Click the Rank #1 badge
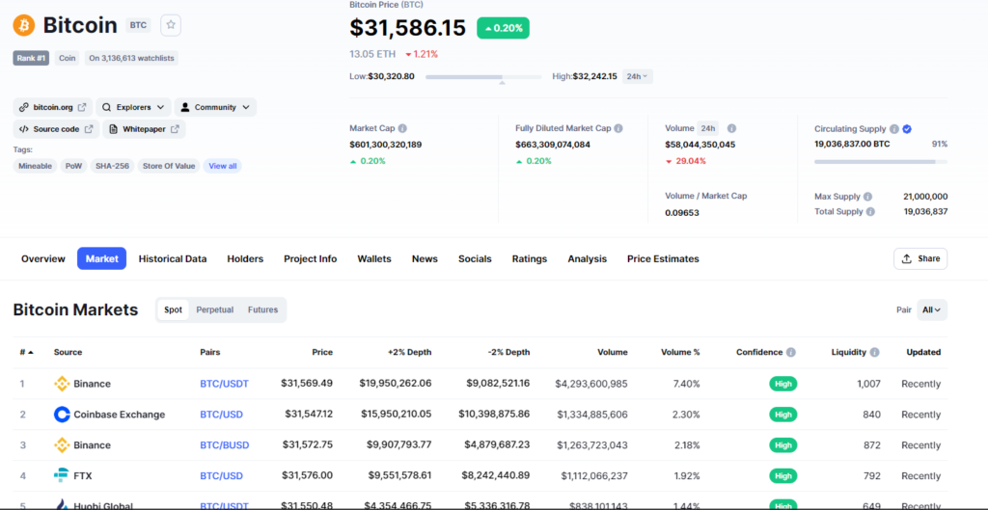The width and height of the screenshot is (988, 510). click(x=31, y=58)
